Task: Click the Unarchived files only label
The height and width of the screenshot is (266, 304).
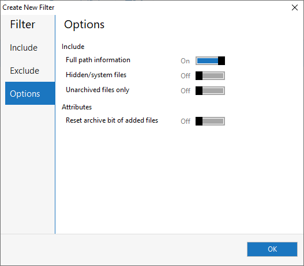Action: (x=97, y=90)
